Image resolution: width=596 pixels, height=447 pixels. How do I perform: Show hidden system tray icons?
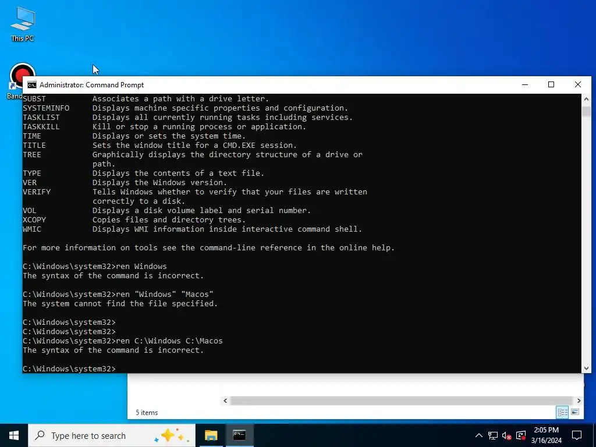tap(479, 435)
